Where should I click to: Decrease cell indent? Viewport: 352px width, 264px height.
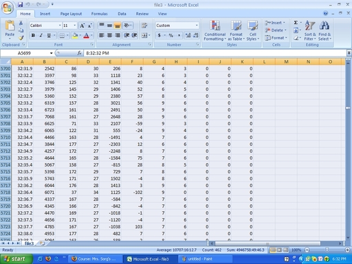coord(126,35)
